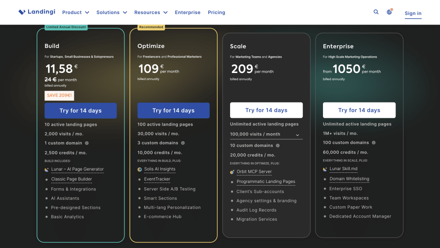This screenshot has width=440, height=248.
Task: Click the Orbit MCP Server icon
Action: pos(232,171)
